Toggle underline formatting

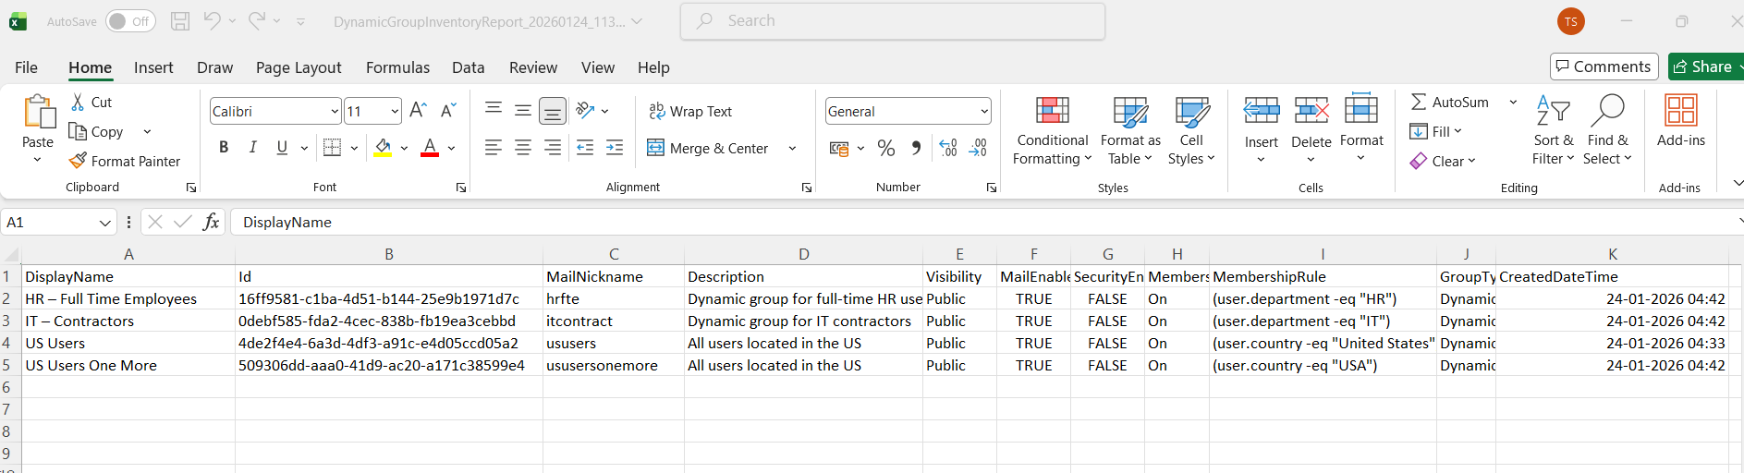(282, 148)
